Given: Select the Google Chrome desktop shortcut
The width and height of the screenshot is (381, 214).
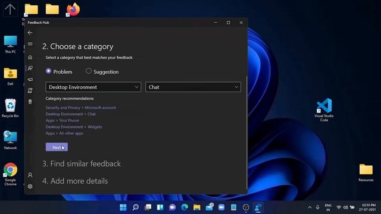Looking at the screenshot, I should tap(10, 174).
